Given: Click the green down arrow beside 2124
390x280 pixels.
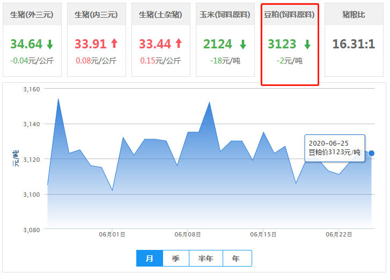Looking at the screenshot, I should coord(243,44).
